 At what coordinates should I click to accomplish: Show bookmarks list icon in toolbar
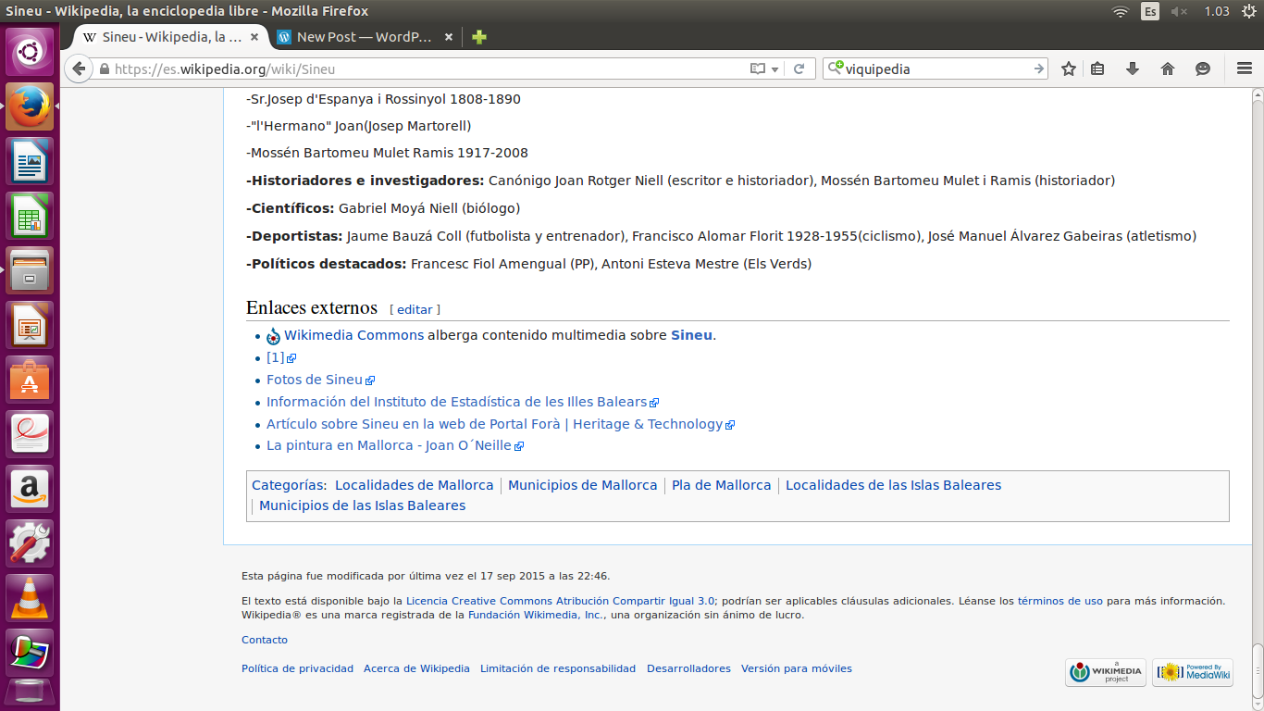coord(1097,69)
